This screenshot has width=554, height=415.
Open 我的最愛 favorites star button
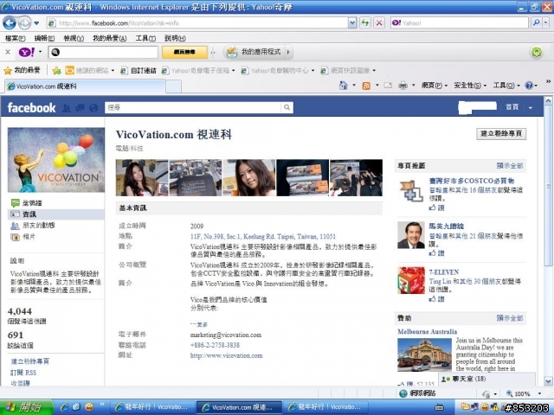point(22,71)
